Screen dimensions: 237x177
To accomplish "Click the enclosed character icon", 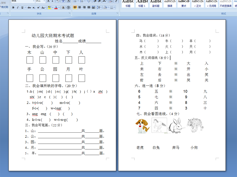I will tap(68, 7).
